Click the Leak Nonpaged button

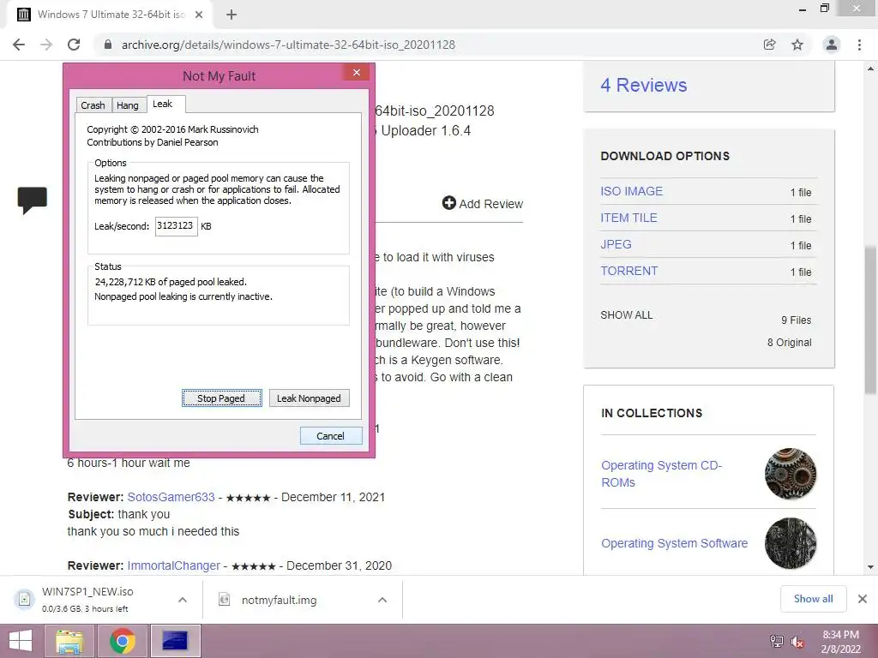tap(309, 398)
